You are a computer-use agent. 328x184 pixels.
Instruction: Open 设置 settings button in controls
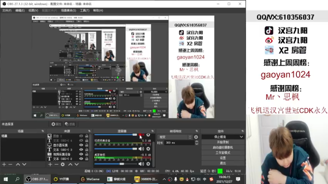[223, 158]
